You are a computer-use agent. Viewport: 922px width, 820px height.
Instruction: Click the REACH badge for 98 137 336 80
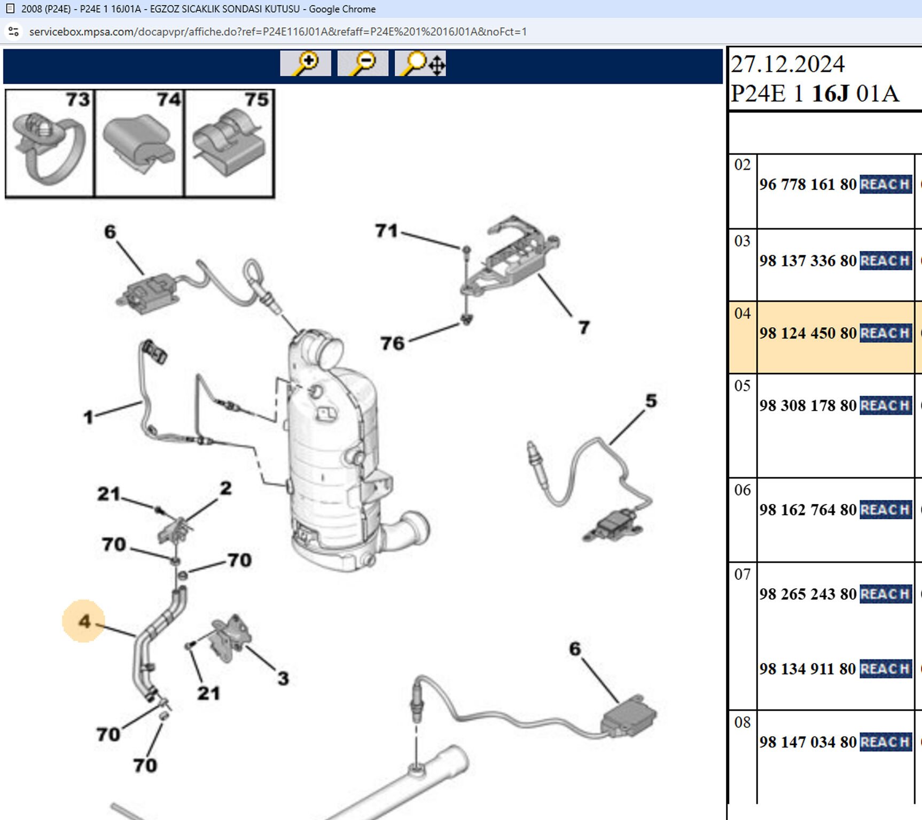pos(885,261)
